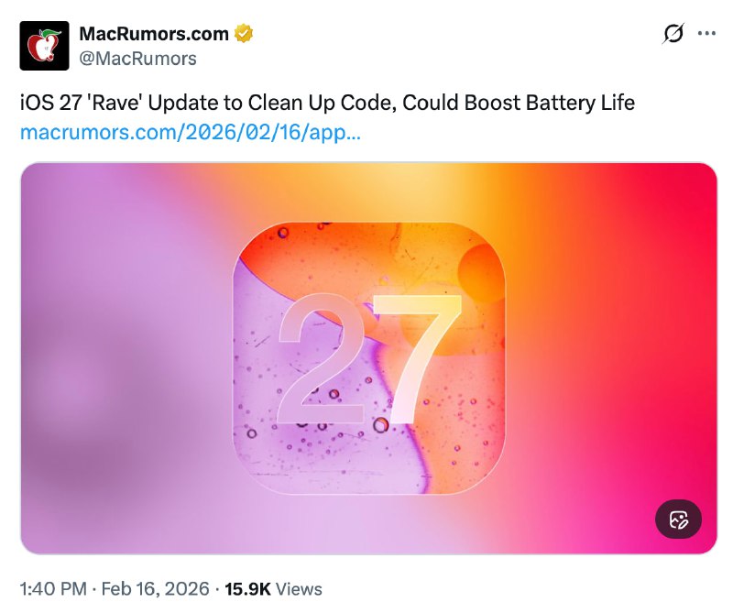The width and height of the screenshot is (733, 613).
Task: Click the Grok slashed-circle logo beside the ellipsis
Action: 672,34
